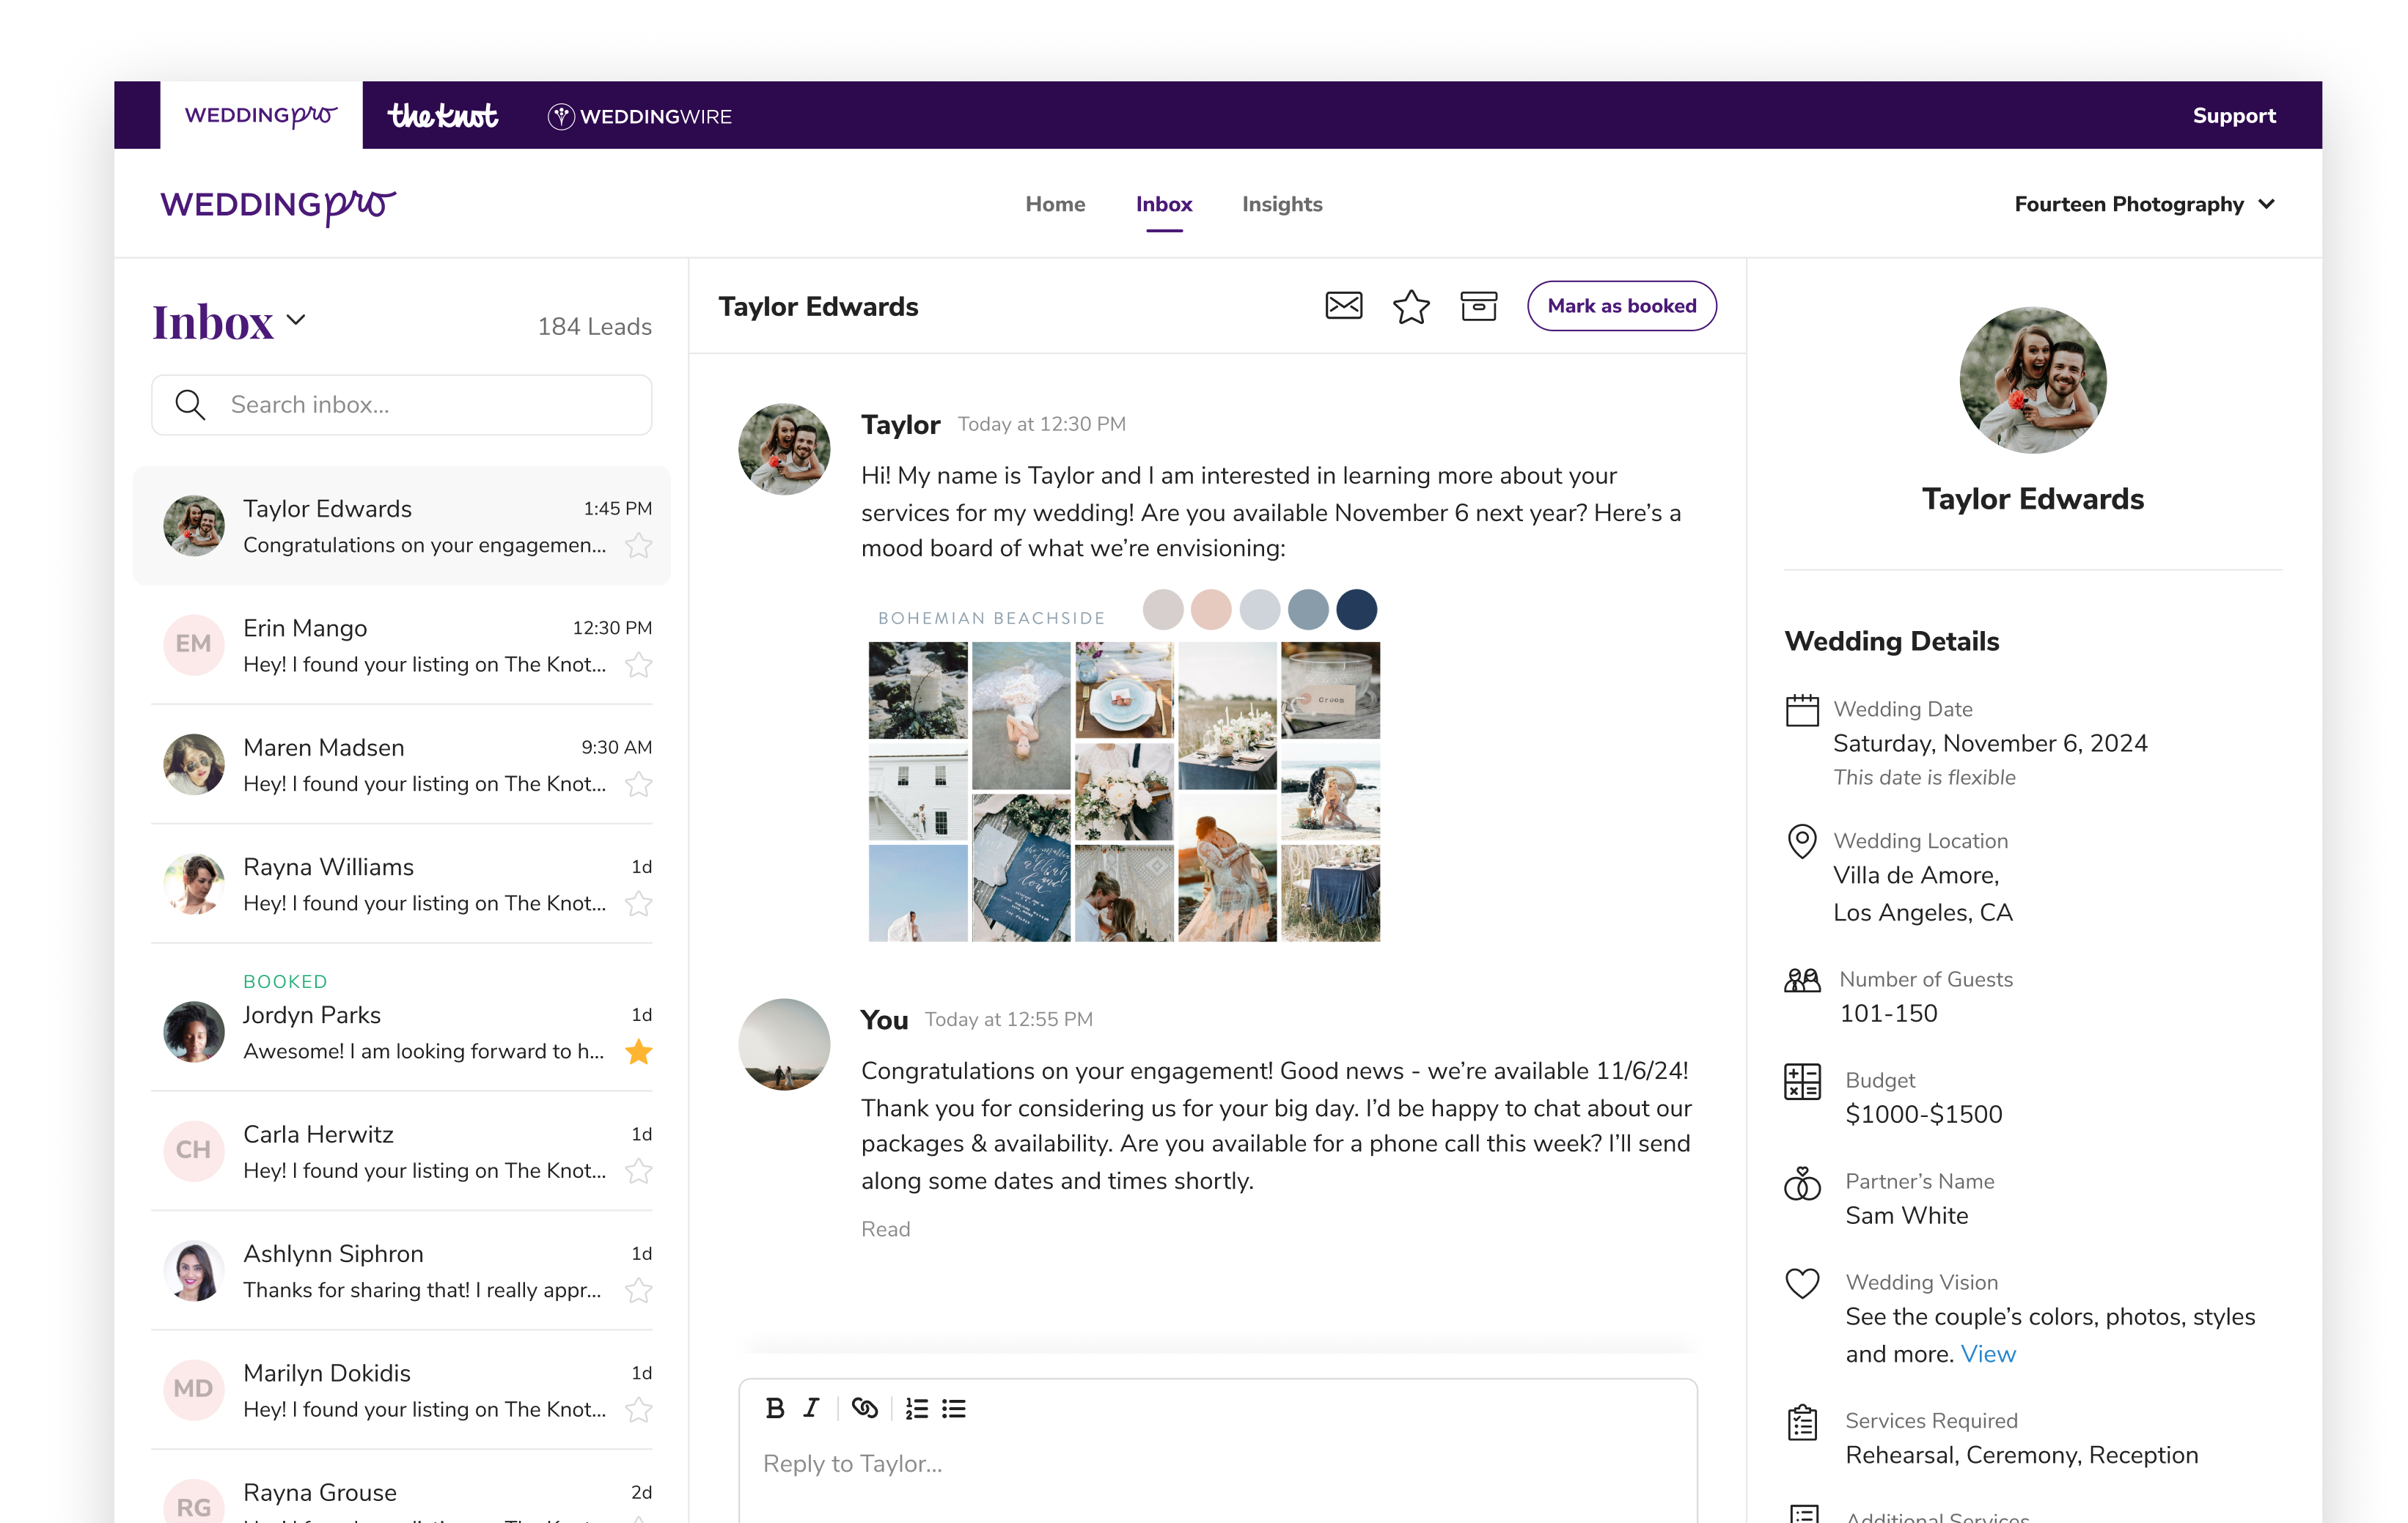The image size is (2408, 1523).
Task: Open Carla Herwitz conversation
Action: point(401,1151)
